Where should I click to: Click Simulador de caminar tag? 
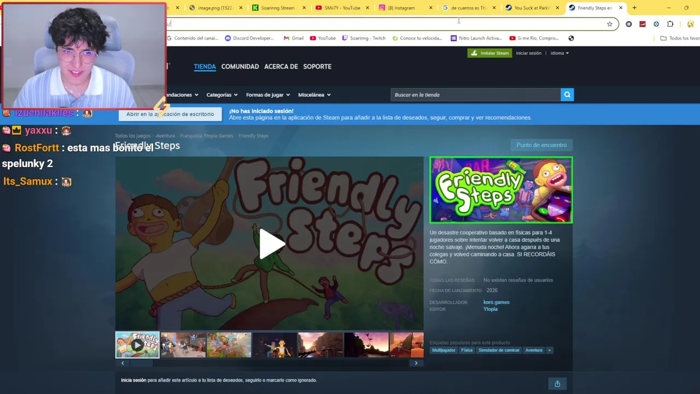[x=499, y=350]
